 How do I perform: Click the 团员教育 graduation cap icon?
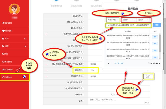(3, 69)
